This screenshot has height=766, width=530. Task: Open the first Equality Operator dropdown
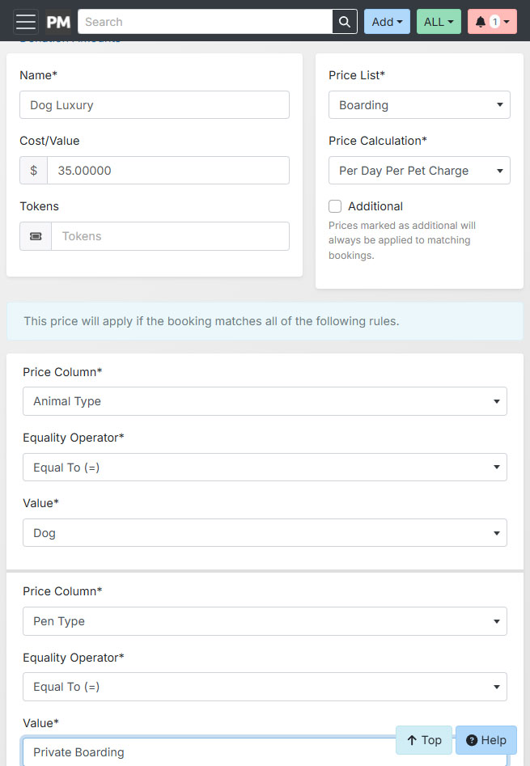pyautogui.click(x=265, y=468)
